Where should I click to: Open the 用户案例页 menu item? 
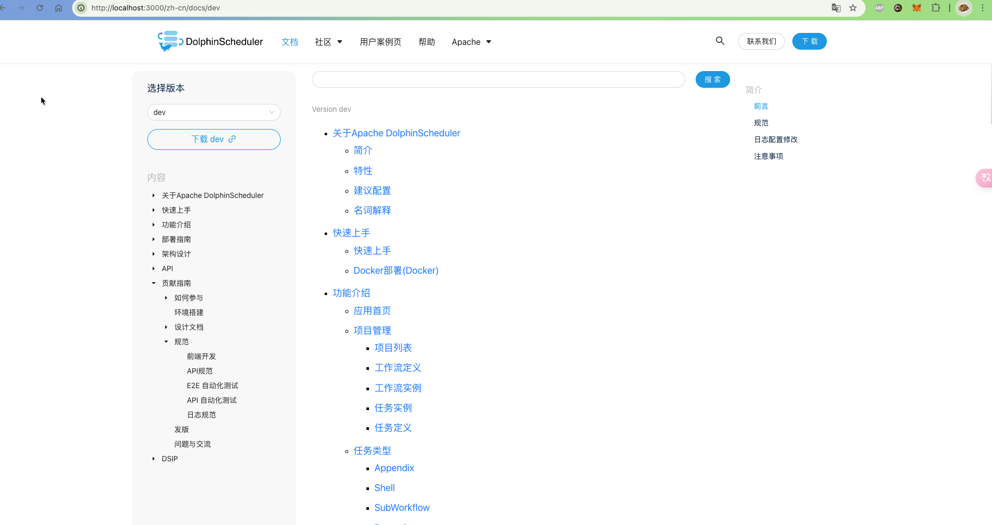coord(380,42)
